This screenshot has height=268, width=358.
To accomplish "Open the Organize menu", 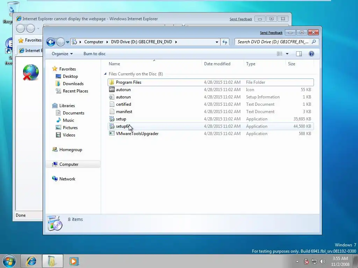I will pyautogui.click(x=62, y=54).
